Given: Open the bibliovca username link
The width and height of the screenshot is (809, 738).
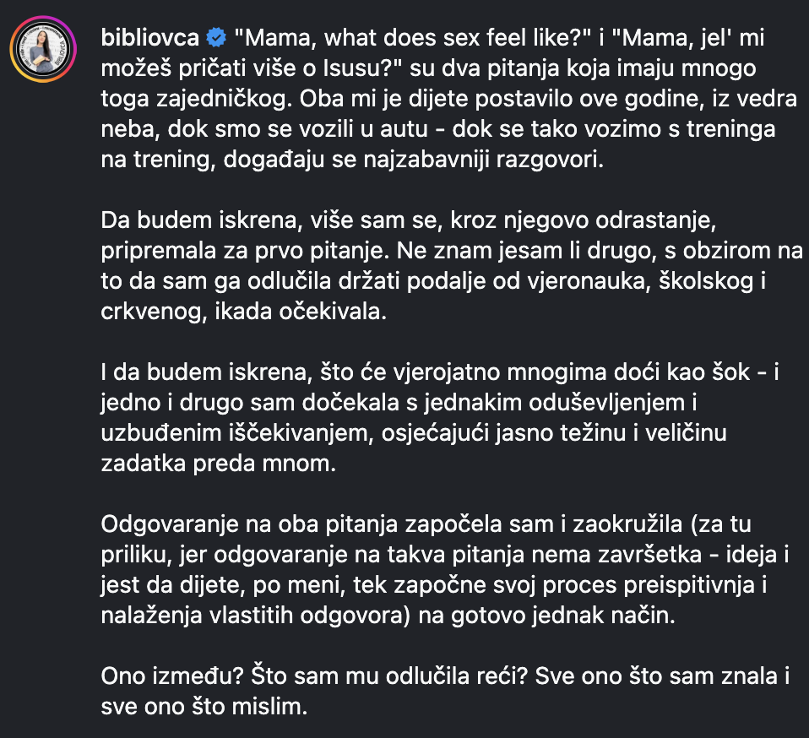Looking at the screenshot, I should (x=150, y=38).
